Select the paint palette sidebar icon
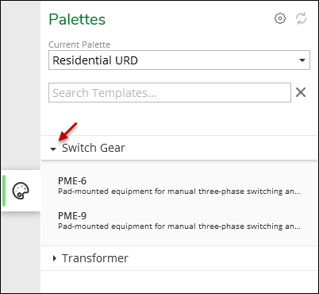The height and width of the screenshot is (294, 319). [x=21, y=191]
